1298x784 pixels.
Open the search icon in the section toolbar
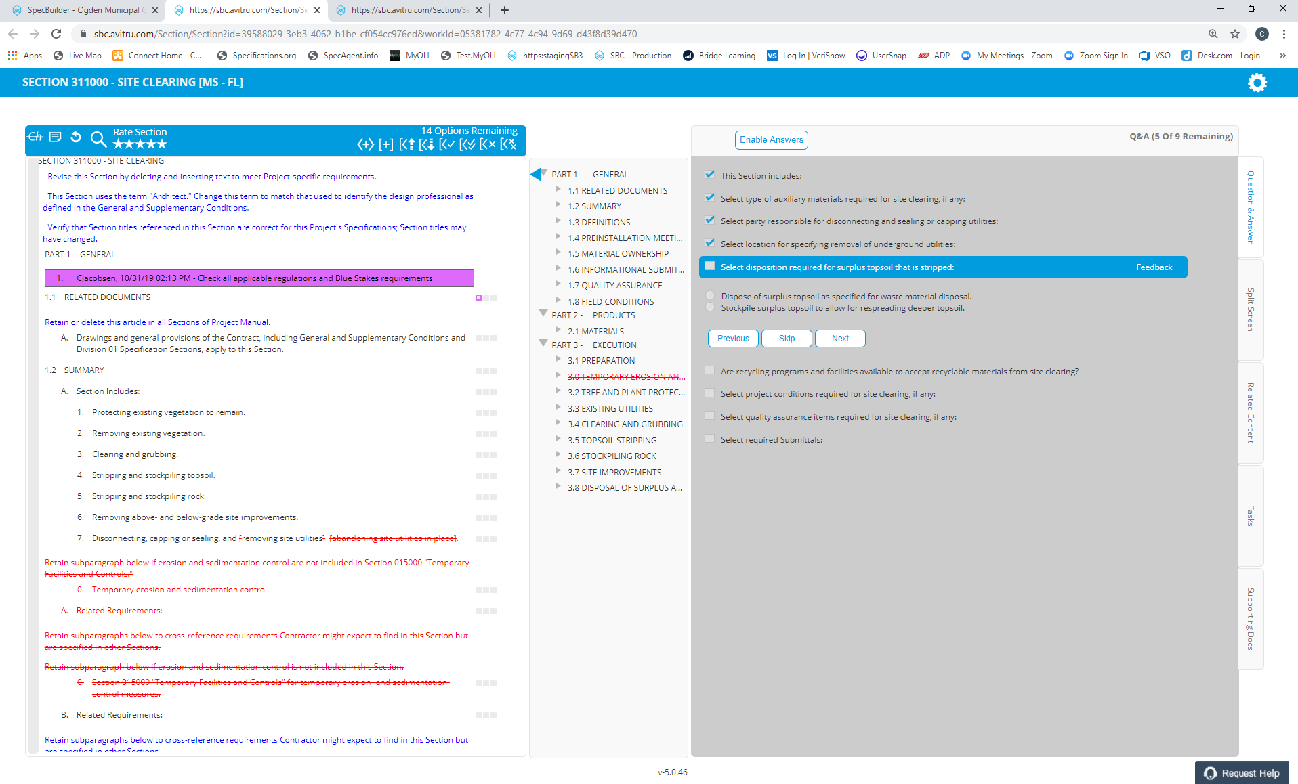point(99,139)
